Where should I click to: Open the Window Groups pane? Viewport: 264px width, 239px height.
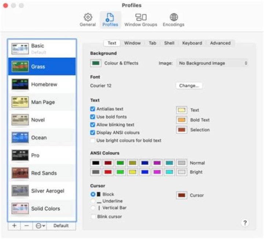(141, 20)
